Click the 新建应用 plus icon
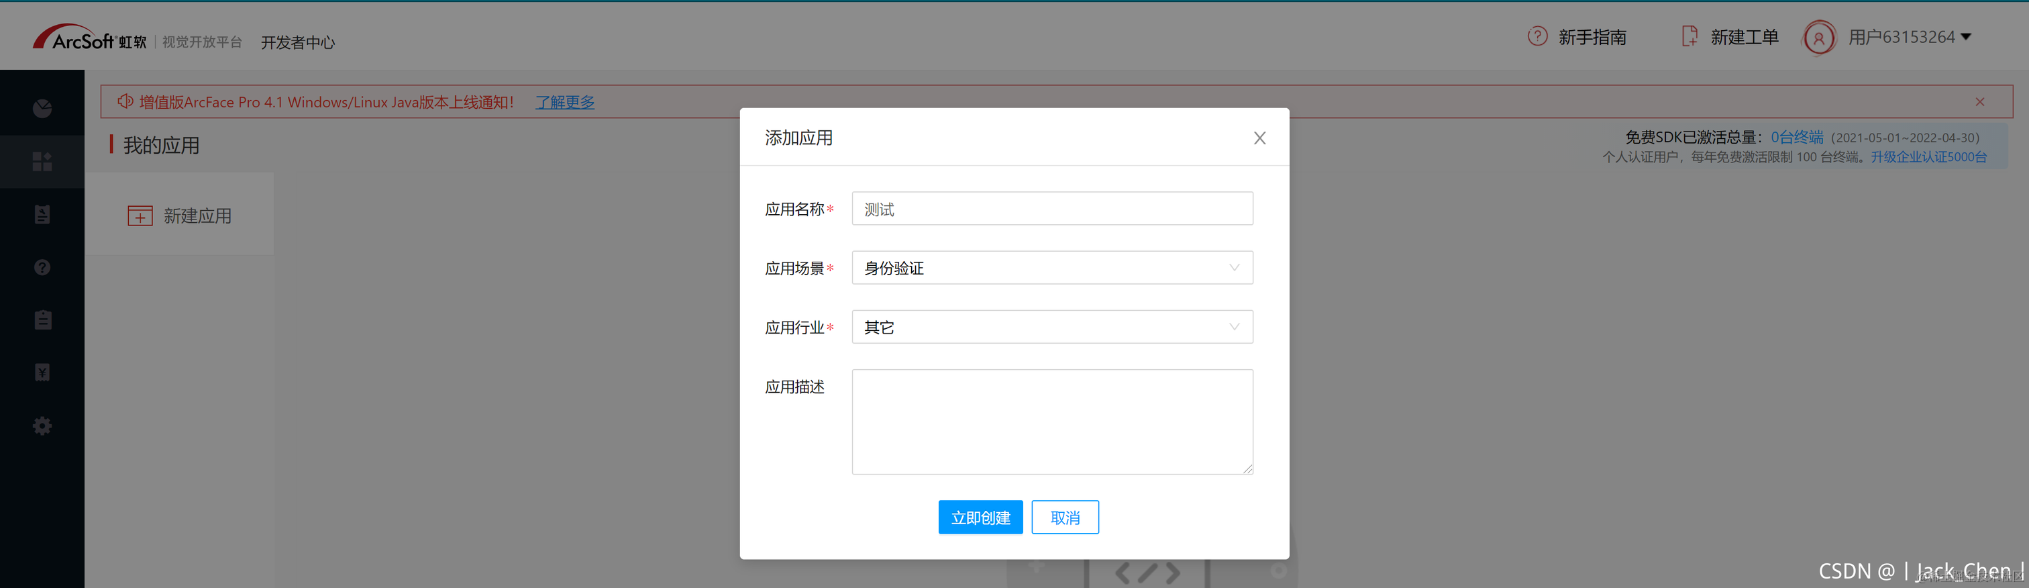This screenshot has width=2029, height=588. click(140, 216)
